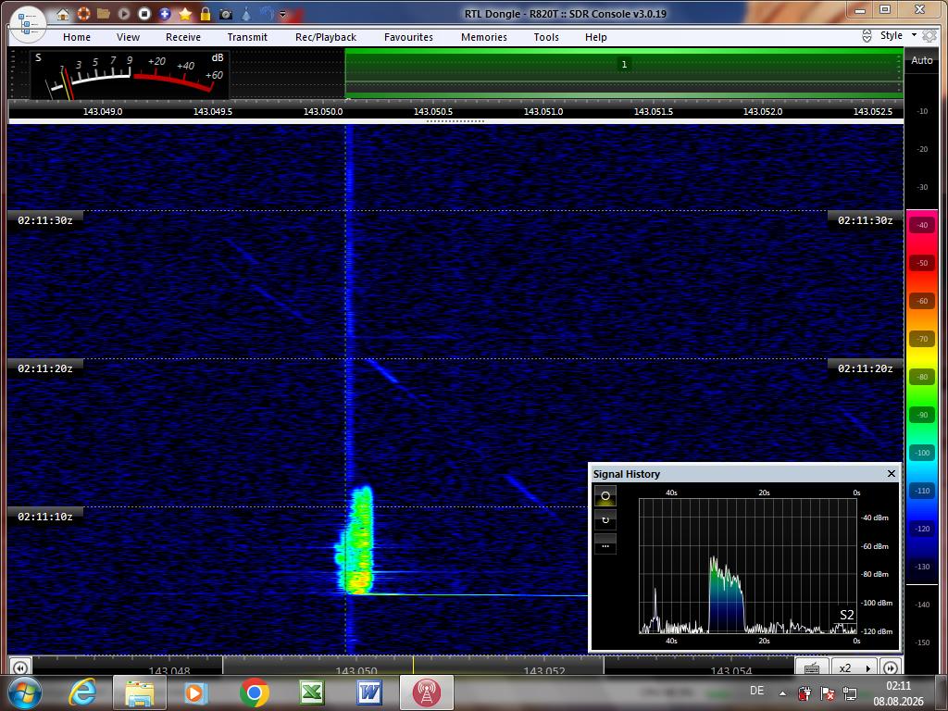
Task: Select the green receiver filter band labelled 1
Action: click(624, 73)
